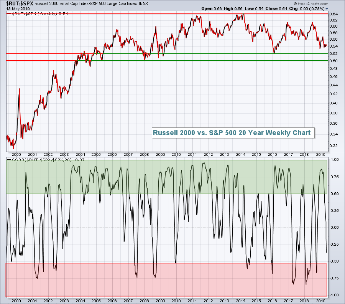Image resolution: width=345 pixels, height=304 pixels.
Task: Click the red shaded negative correlation zone
Action: pos(166,280)
